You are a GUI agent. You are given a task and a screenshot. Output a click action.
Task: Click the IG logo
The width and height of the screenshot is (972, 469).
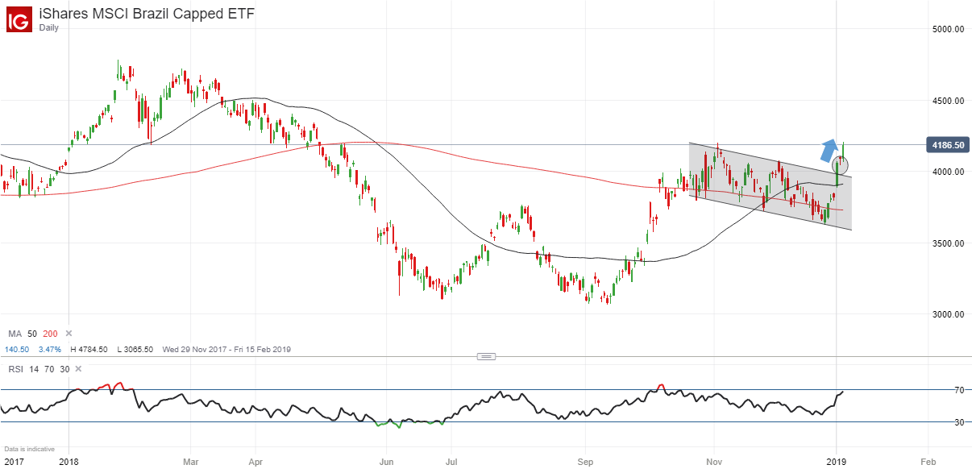19,19
